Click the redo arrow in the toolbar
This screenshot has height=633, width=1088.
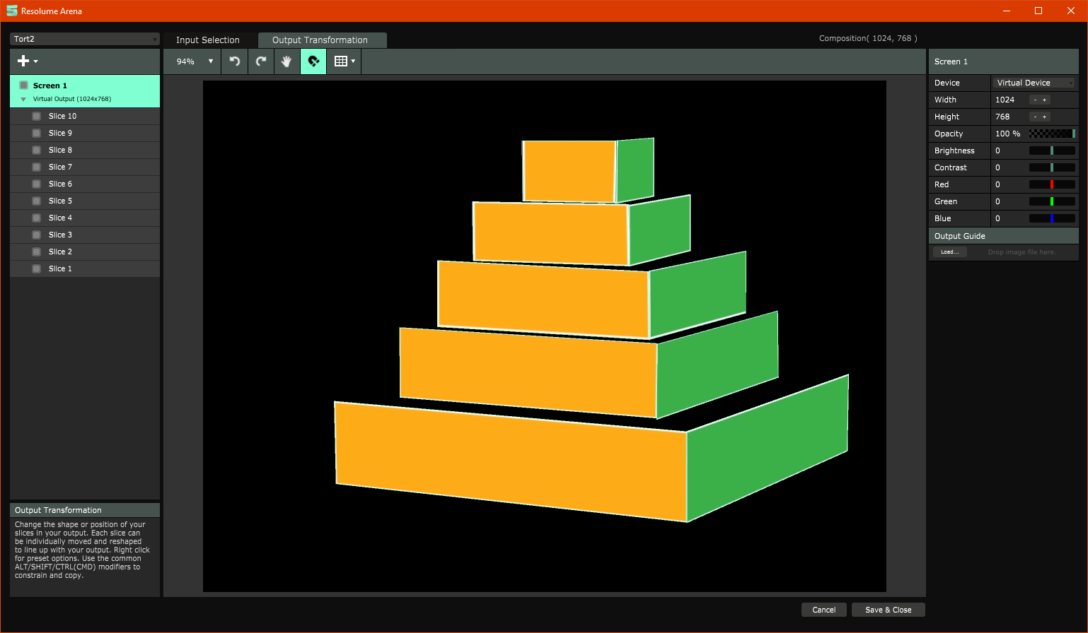click(x=261, y=61)
